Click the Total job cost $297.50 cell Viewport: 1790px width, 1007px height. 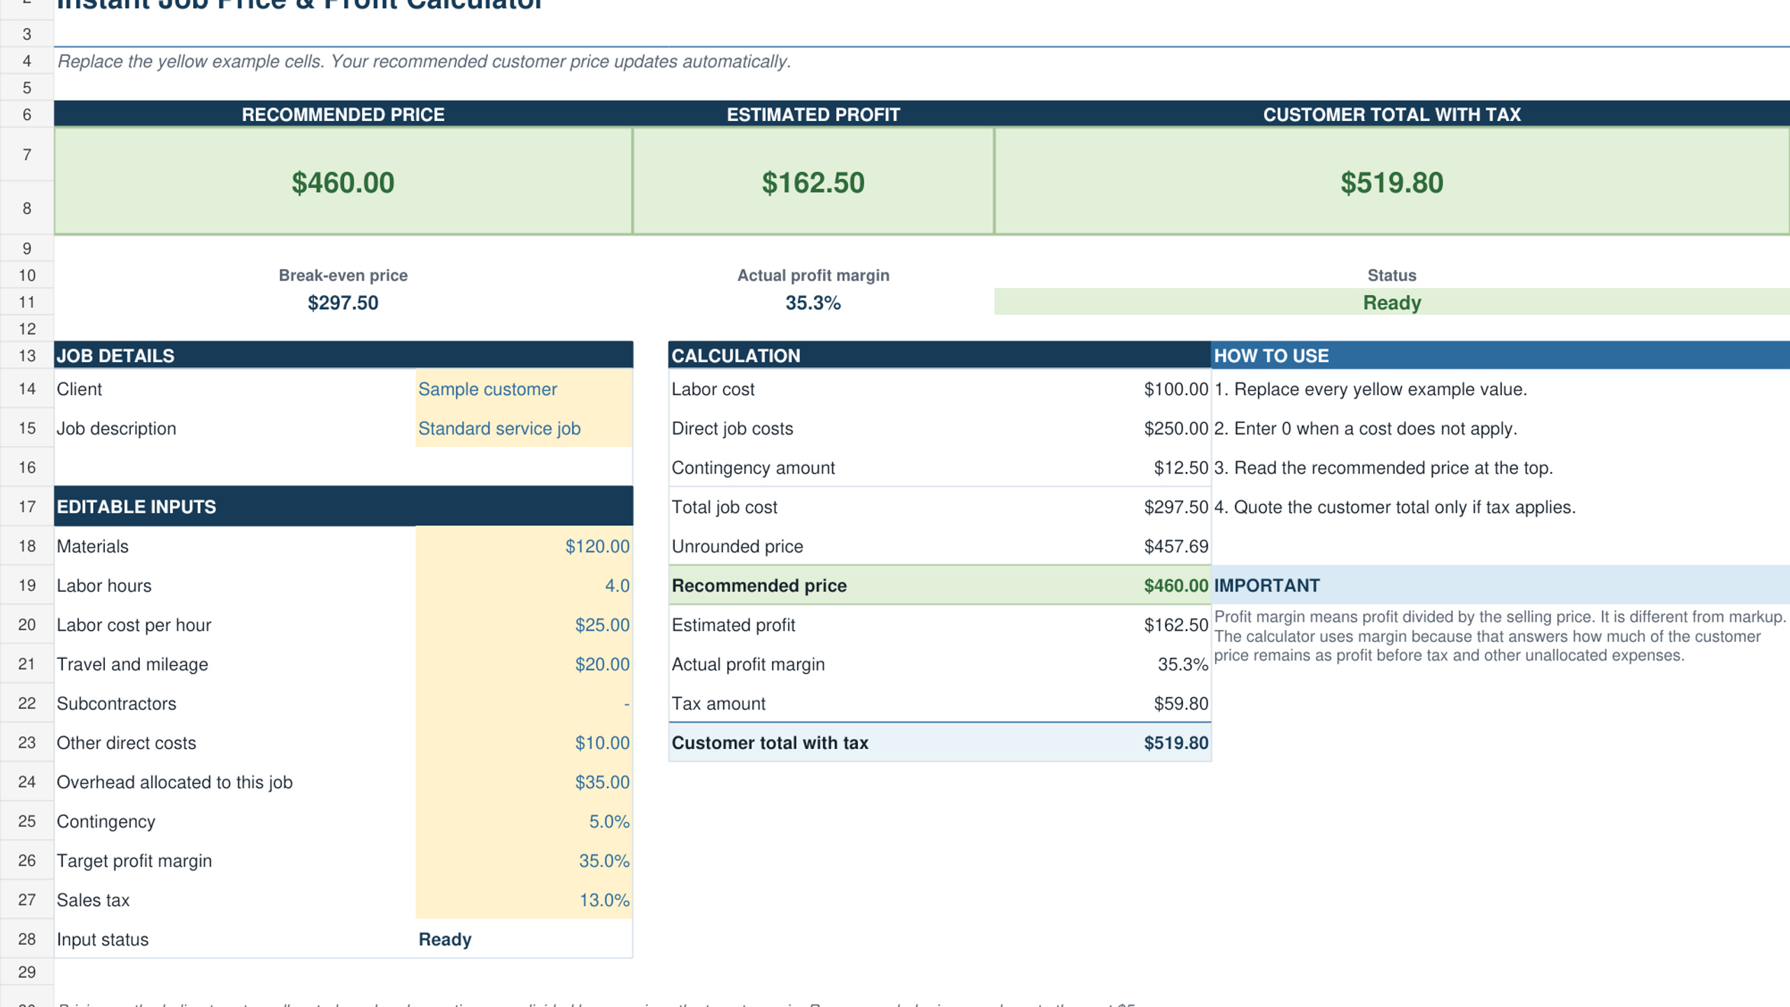[1176, 507]
